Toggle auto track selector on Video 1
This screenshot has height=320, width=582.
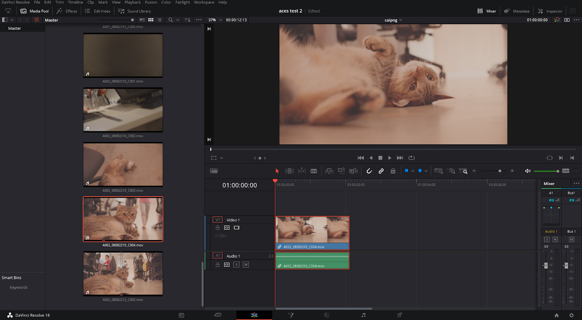pos(227,228)
